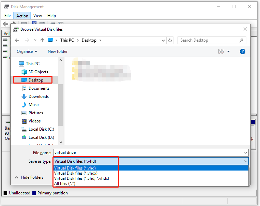The height and width of the screenshot is (206, 260).
Task: Open the Music folder in sidebar
Action: (34, 105)
